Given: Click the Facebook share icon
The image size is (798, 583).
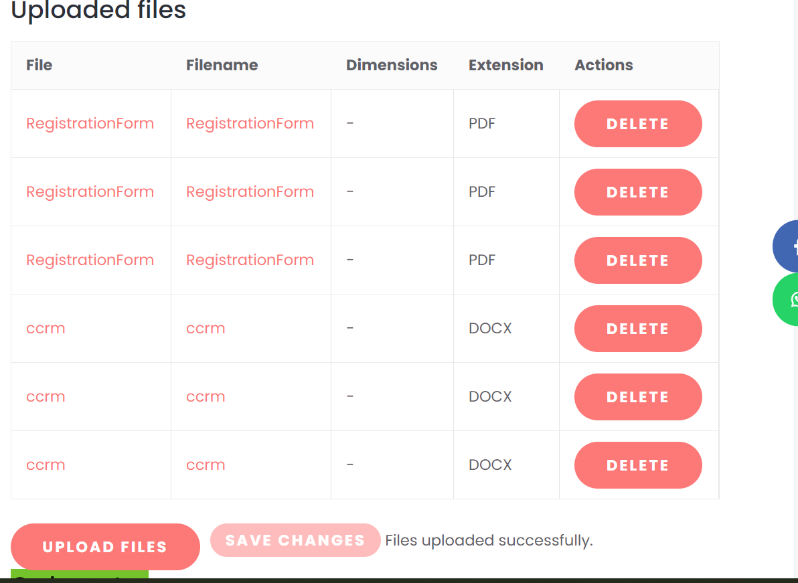Looking at the screenshot, I should 787,246.
